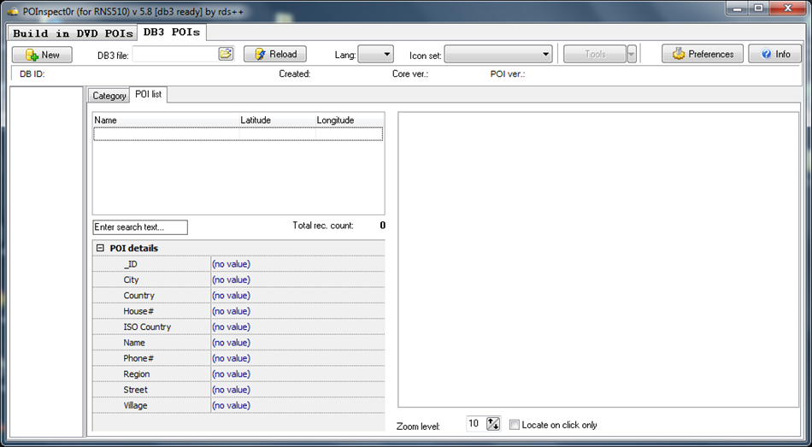Viewport: 812px width, 447px height.
Task: Open the Preferences dialog
Action: [703, 55]
